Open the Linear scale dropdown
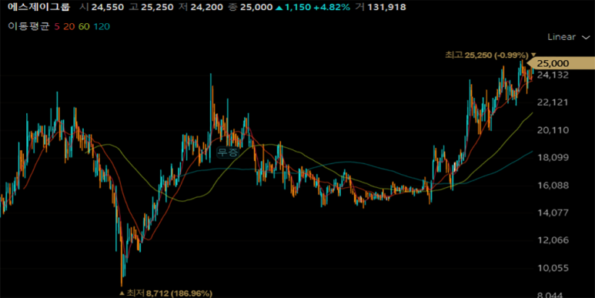The image size is (595, 298). tap(568, 37)
